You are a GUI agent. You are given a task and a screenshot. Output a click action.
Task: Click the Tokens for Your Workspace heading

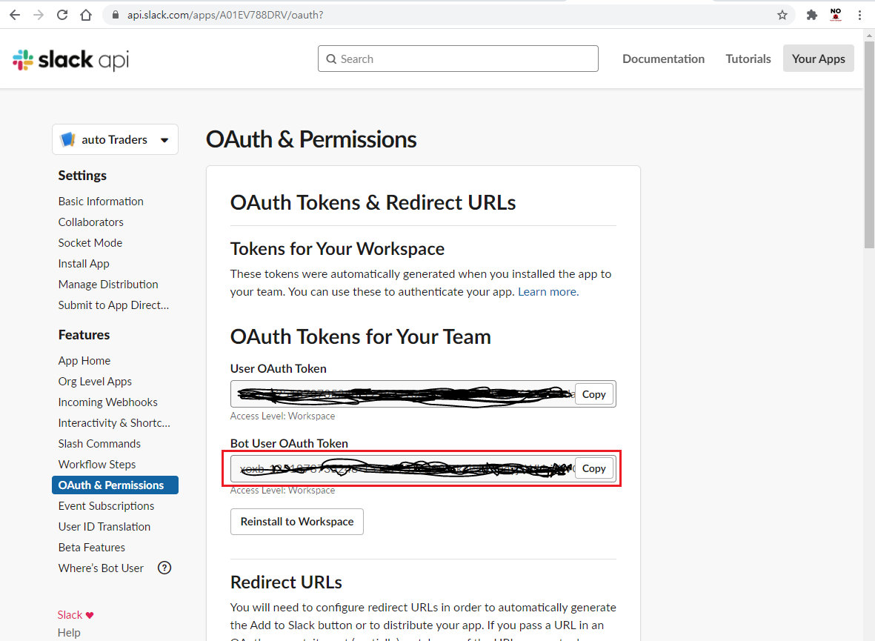coord(338,248)
